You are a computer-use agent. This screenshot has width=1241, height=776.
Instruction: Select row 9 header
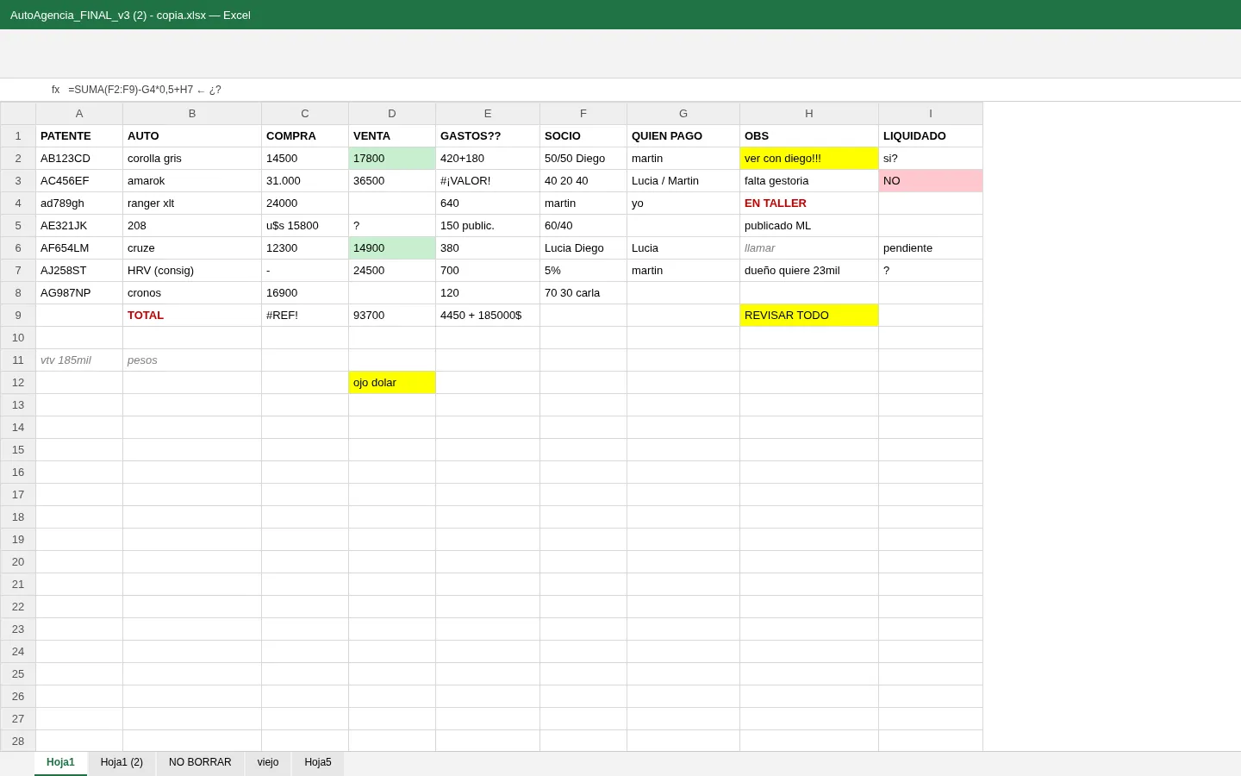pos(18,316)
